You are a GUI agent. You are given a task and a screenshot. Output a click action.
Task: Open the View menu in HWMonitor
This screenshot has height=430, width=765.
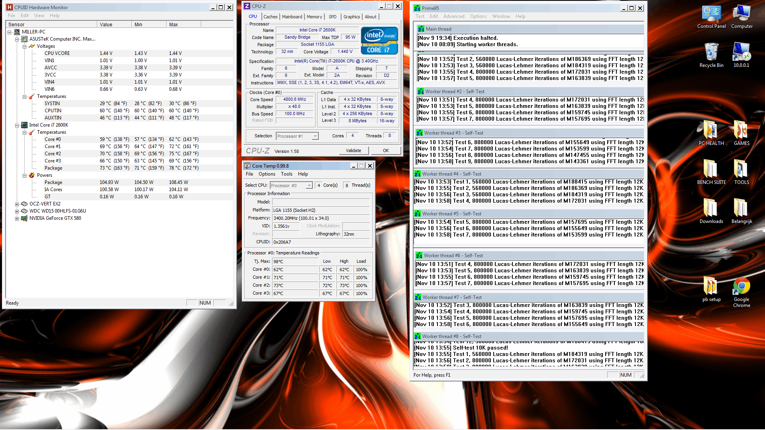click(39, 16)
